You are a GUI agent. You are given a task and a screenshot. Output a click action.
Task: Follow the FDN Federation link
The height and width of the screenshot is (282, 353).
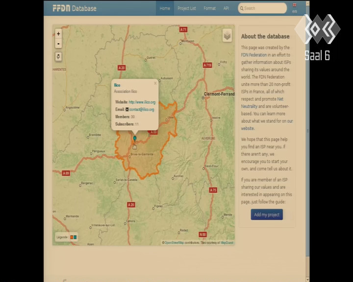pos(254,55)
